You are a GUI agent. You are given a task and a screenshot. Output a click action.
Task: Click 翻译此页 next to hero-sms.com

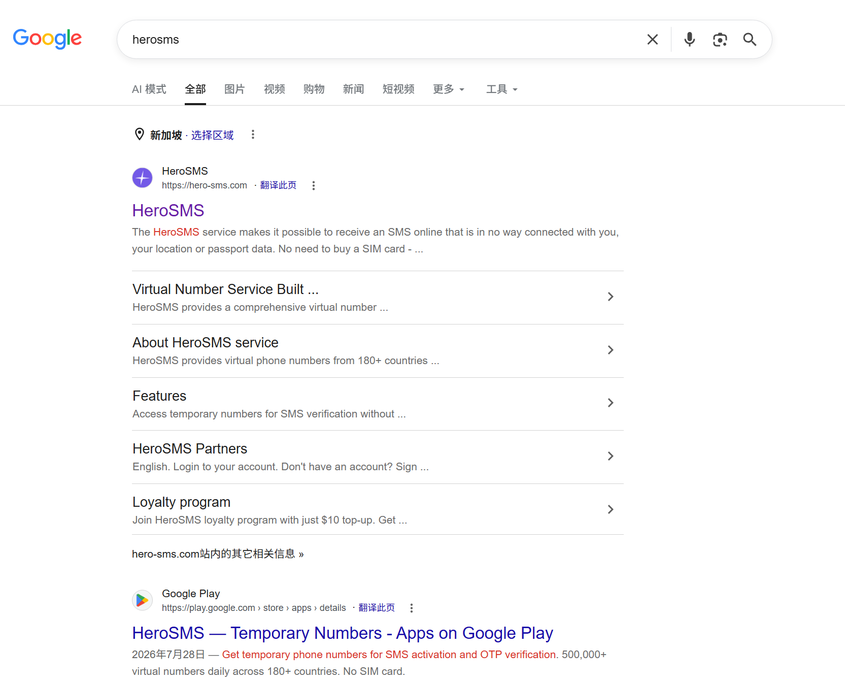tap(278, 185)
